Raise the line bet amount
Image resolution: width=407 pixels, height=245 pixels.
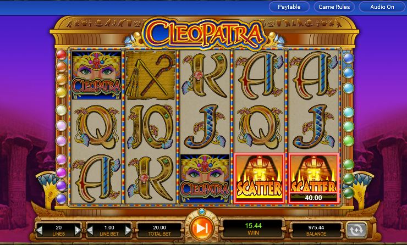128,230
